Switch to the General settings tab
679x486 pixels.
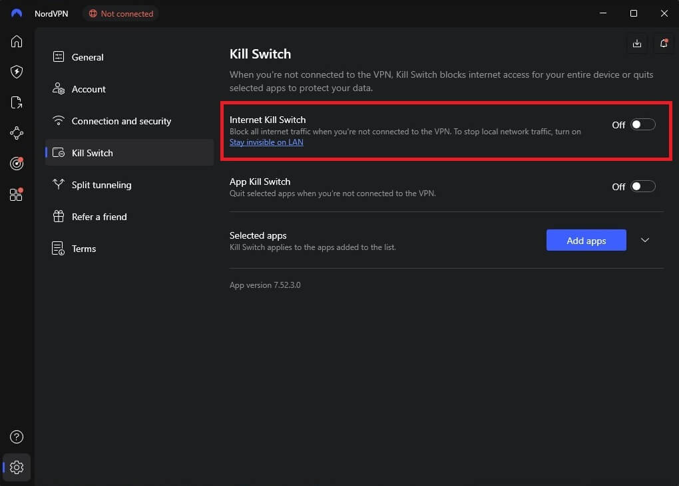click(87, 57)
